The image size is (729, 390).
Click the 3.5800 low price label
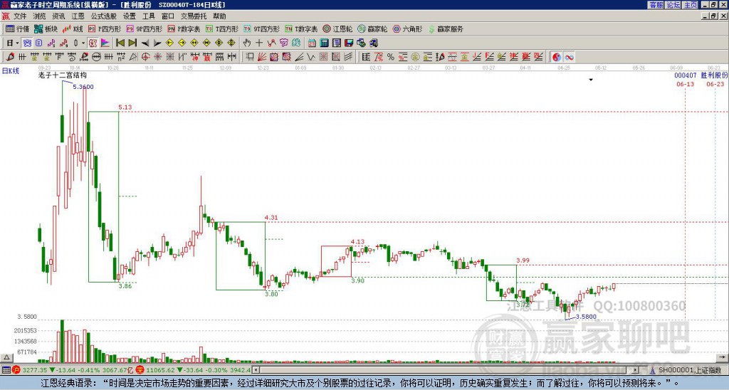click(586, 317)
